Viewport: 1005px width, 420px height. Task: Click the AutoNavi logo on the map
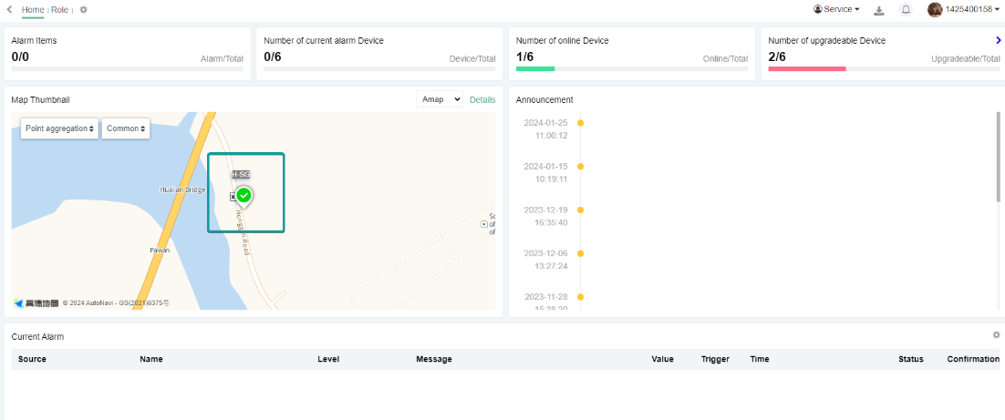pyautogui.click(x=36, y=302)
